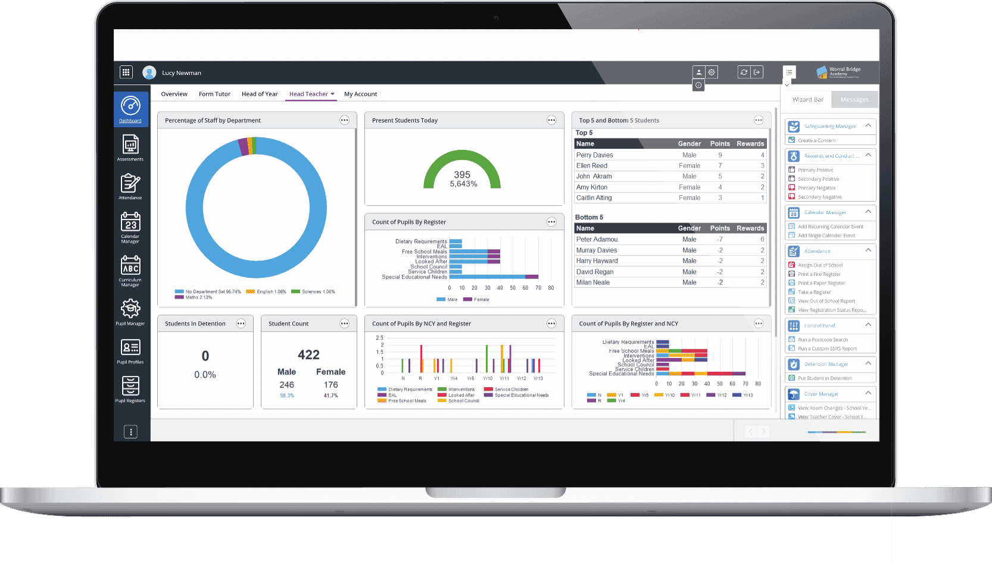The image size is (992, 565).
Task: Toggle the Male legend in Count of Pupils By Register
Action: click(x=447, y=300)
